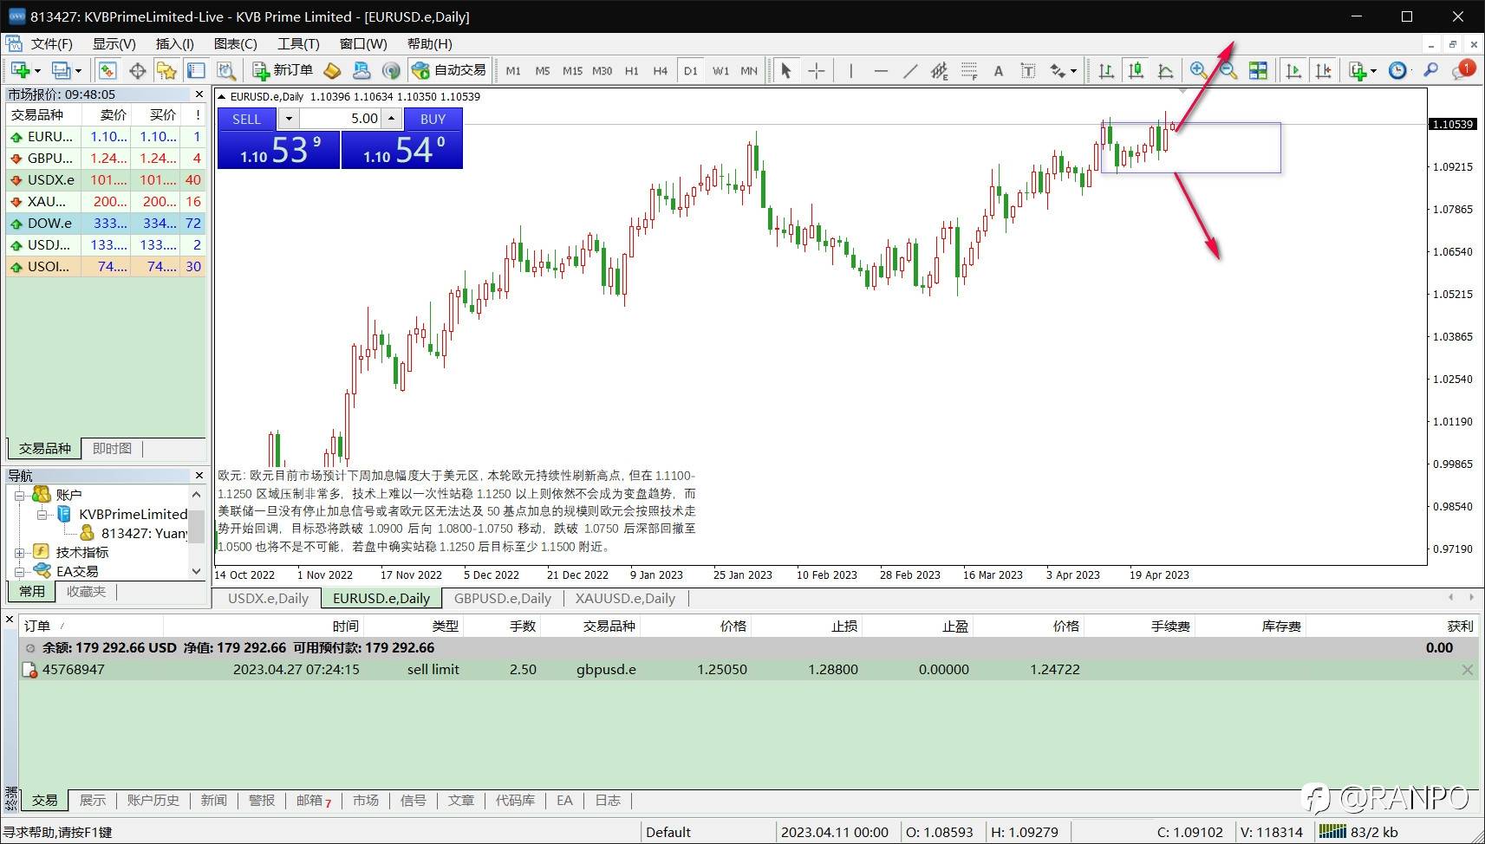
Task: Open the profiles dropdown arrow
Action: pos(78,71)
